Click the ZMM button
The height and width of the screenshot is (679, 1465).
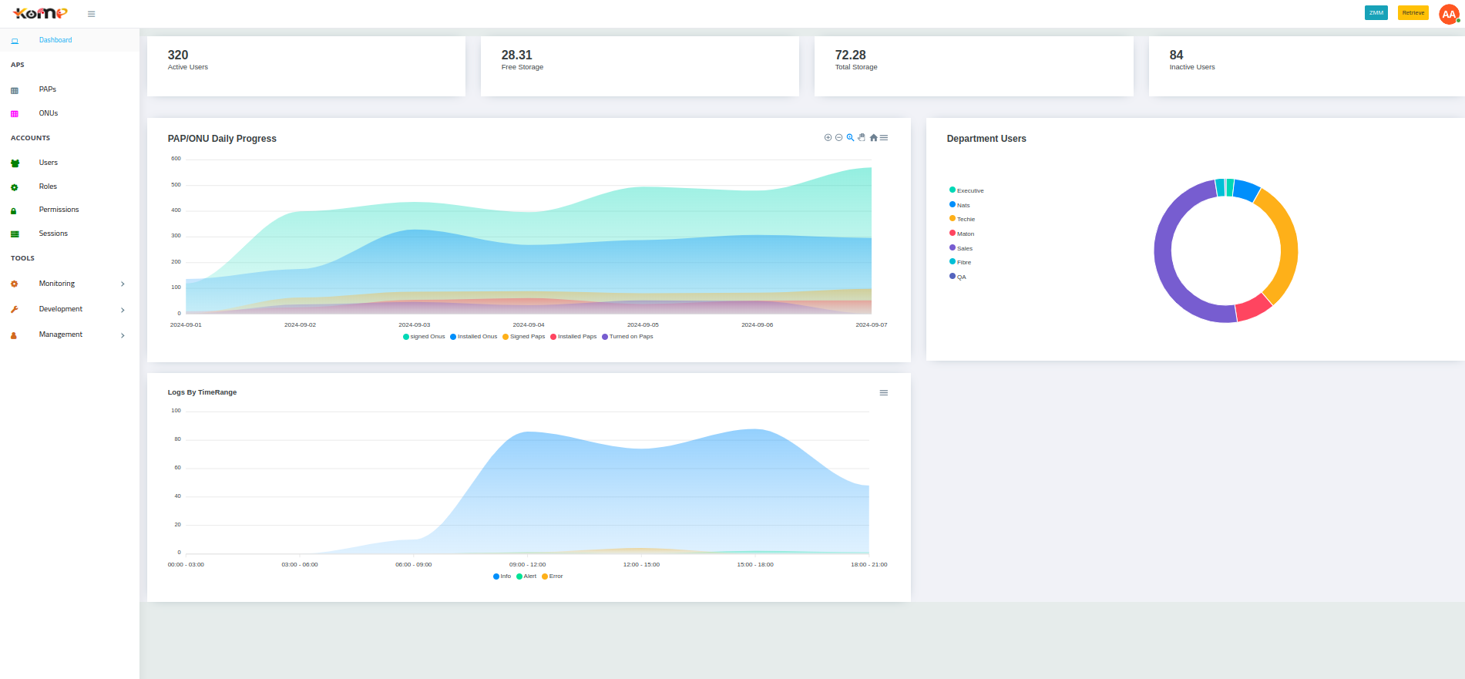(x=1376, y=13)
